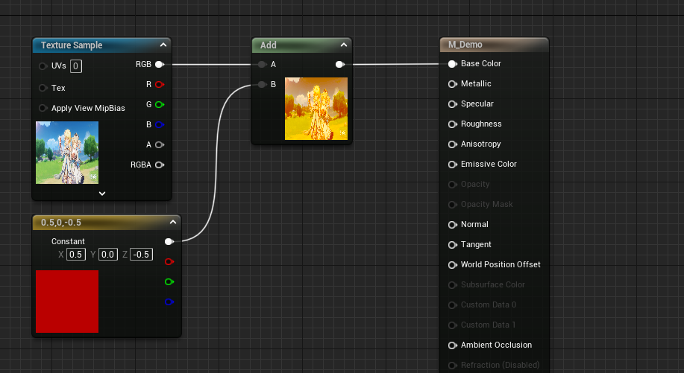Screen dimensions: 684x373
Task: Click the A input pin on Add node
Action: (x=262, y=65)
